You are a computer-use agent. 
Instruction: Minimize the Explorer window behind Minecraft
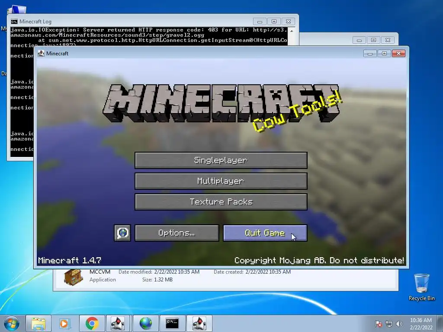(359, 40)
